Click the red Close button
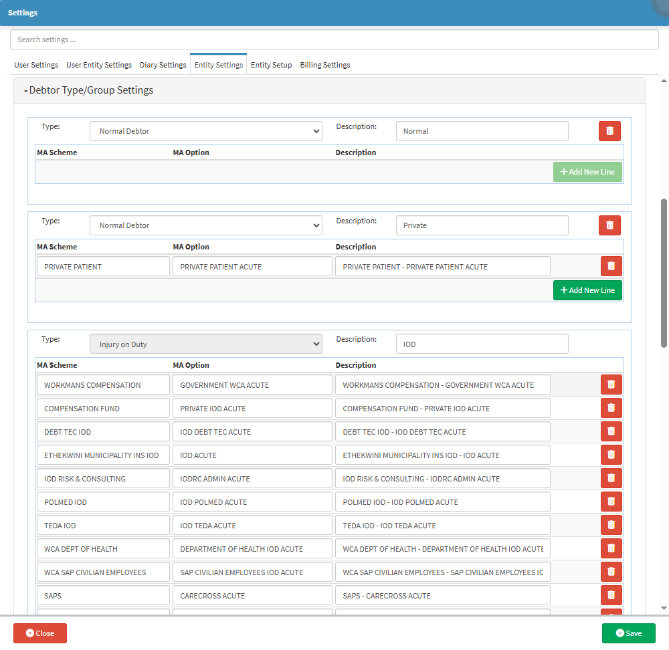The height and width of the screenshot is (650, 669). pyautogui.click(x=40, y=633)
